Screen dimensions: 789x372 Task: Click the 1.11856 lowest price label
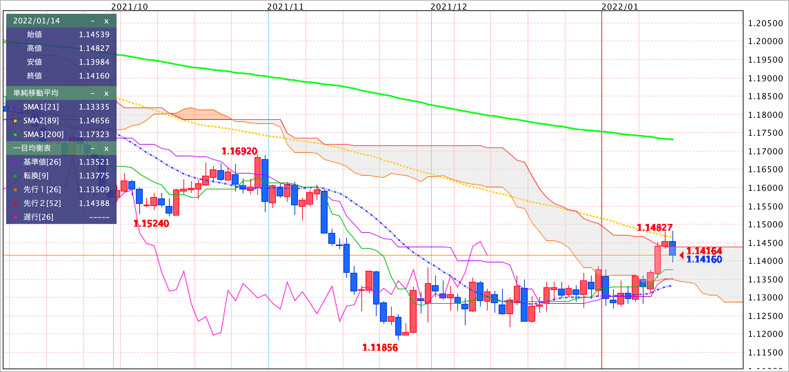[x=380, y=348]
